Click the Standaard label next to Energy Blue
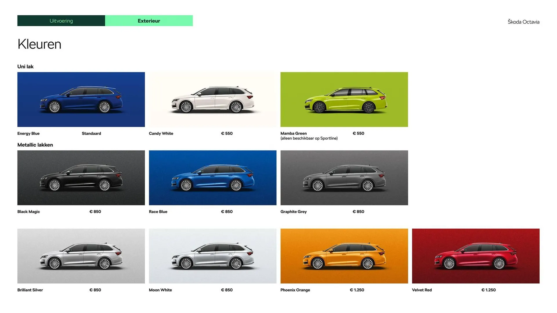 [x=91, y=133]
